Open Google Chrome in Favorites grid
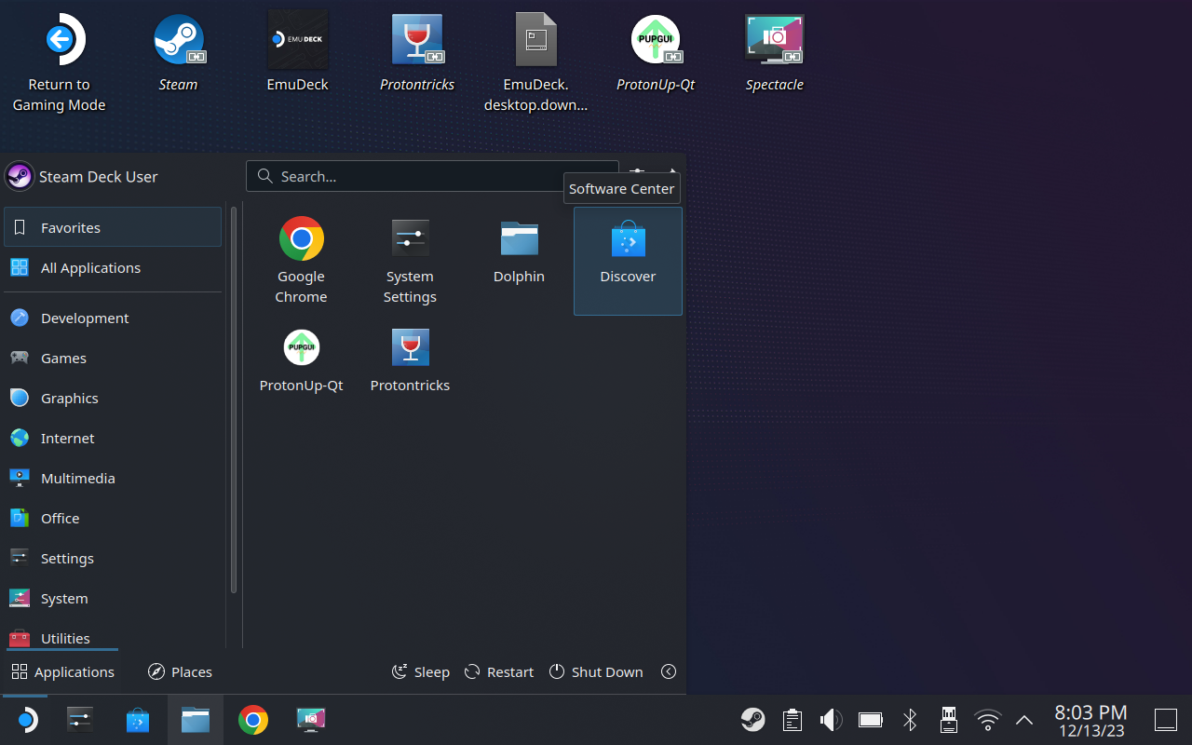Image resolution: width=1192 pixels, height=745 pixels. (301, 261)
